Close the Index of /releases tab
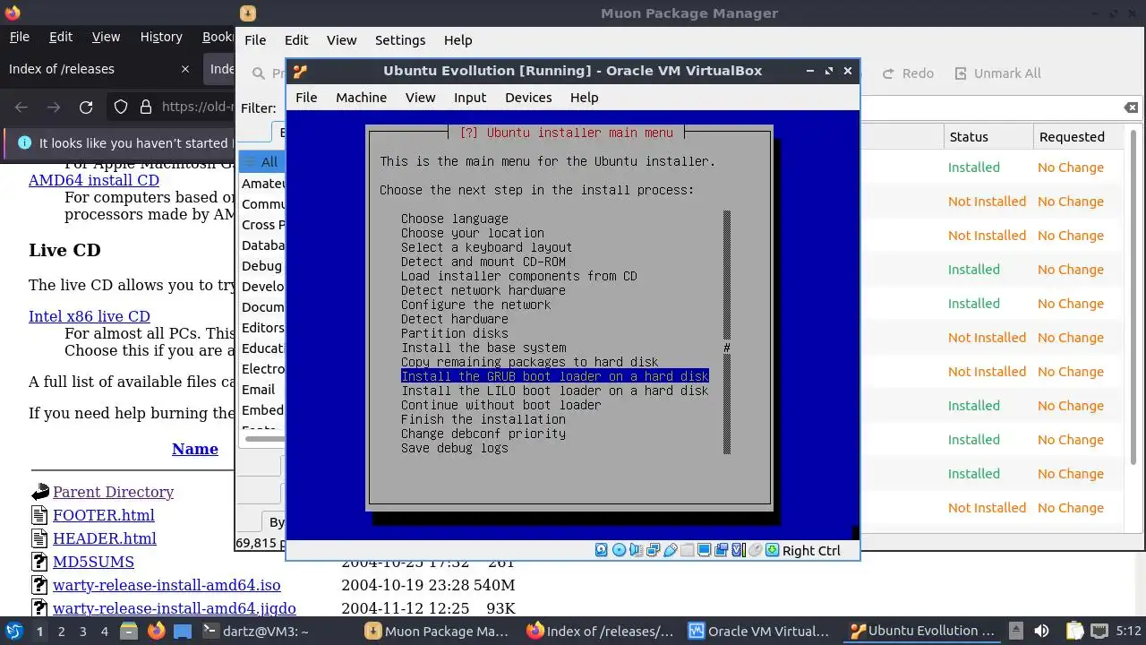The image size is (1146, 645). tap(185, 69)
